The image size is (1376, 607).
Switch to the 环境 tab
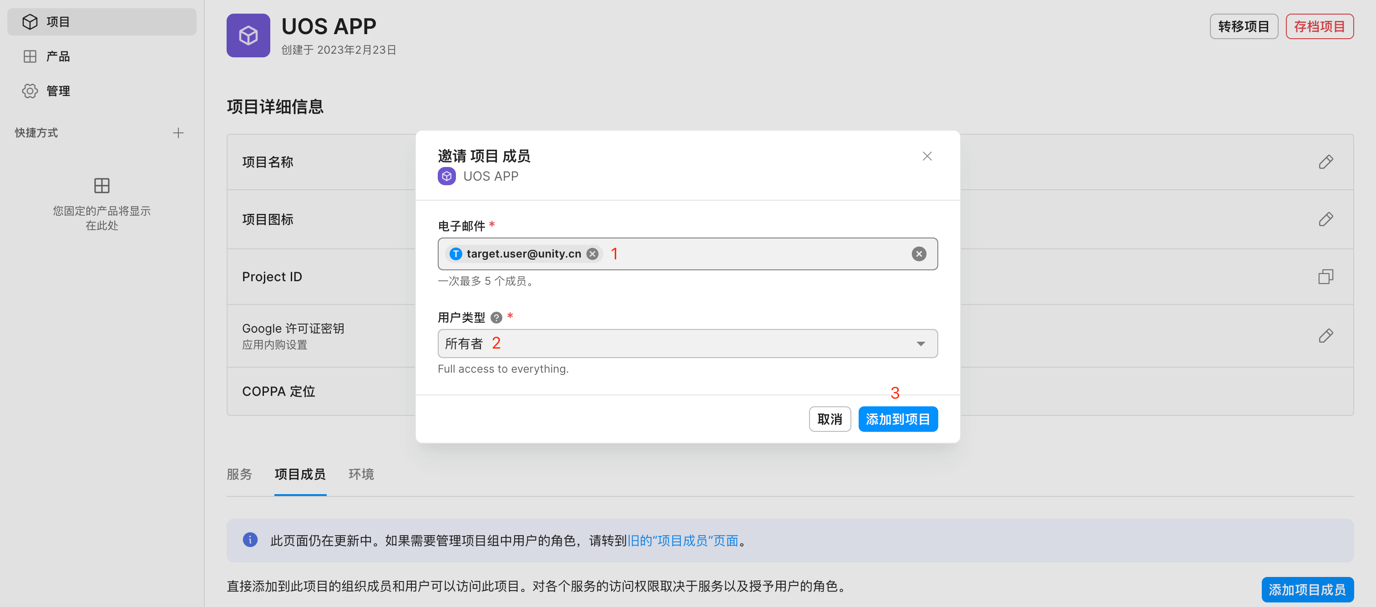361,474
